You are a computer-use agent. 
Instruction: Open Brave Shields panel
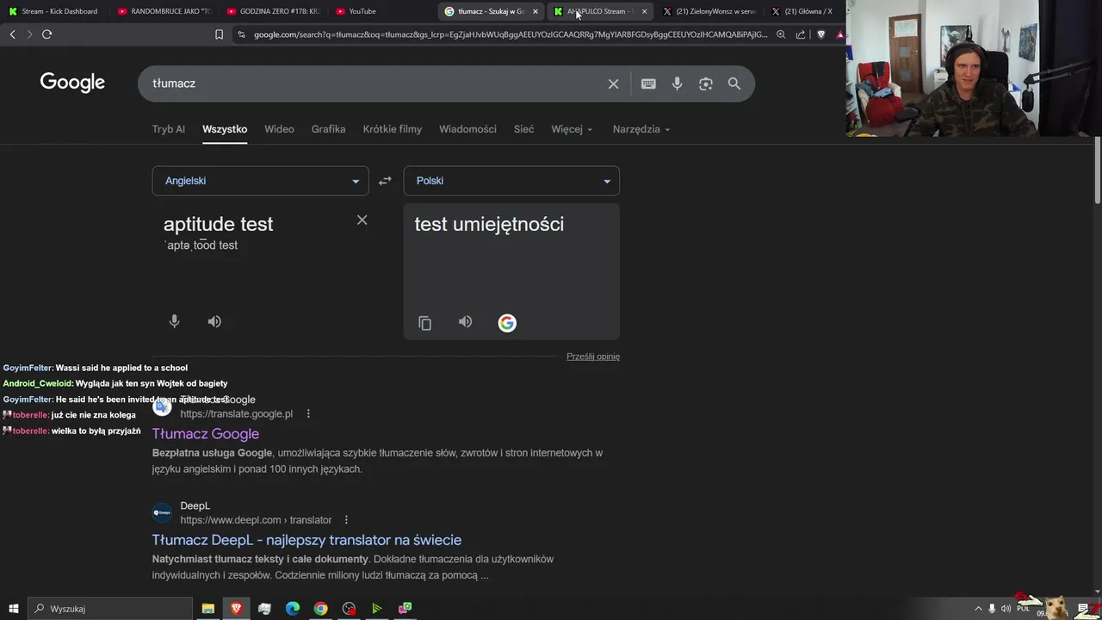[x=820, y=34]
